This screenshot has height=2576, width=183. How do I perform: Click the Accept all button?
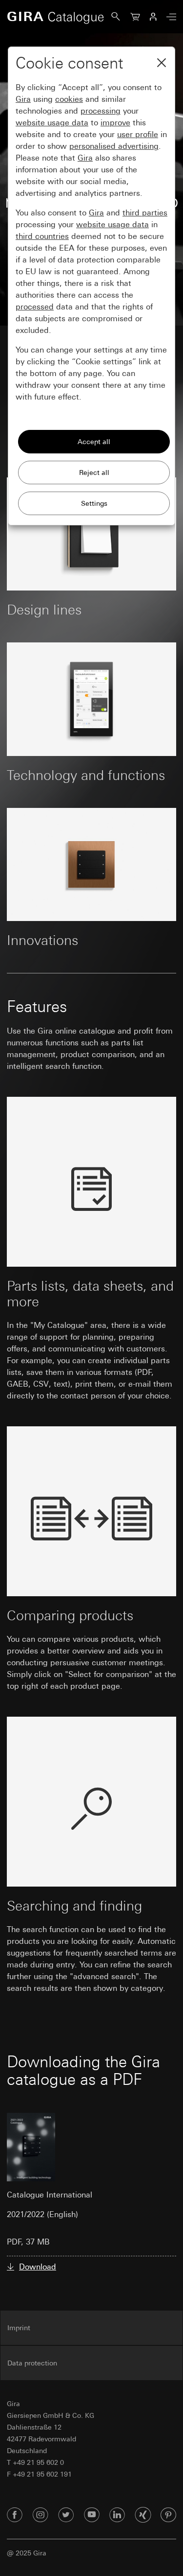[94, 441]
